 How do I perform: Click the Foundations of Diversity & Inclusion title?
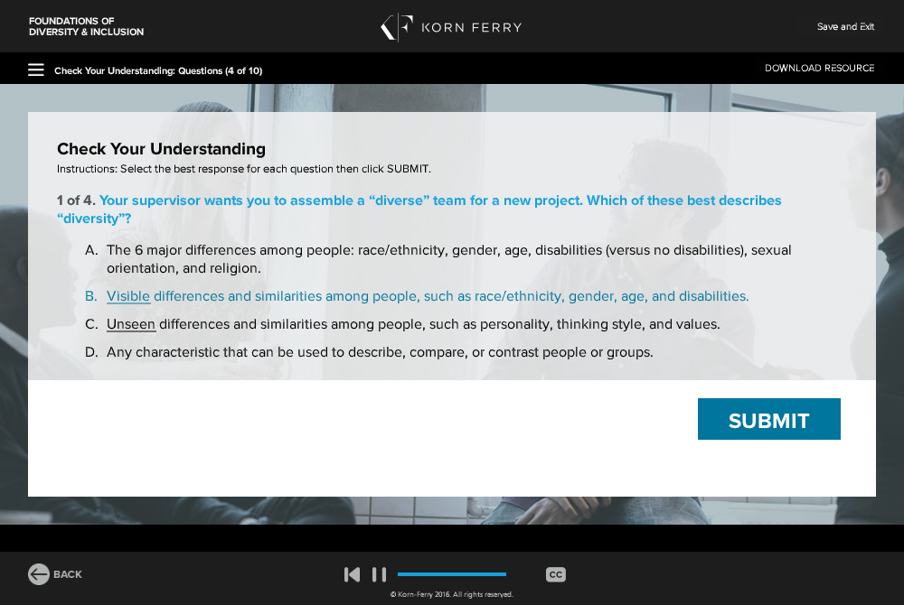pyautogui.click(x=86, y=27)
